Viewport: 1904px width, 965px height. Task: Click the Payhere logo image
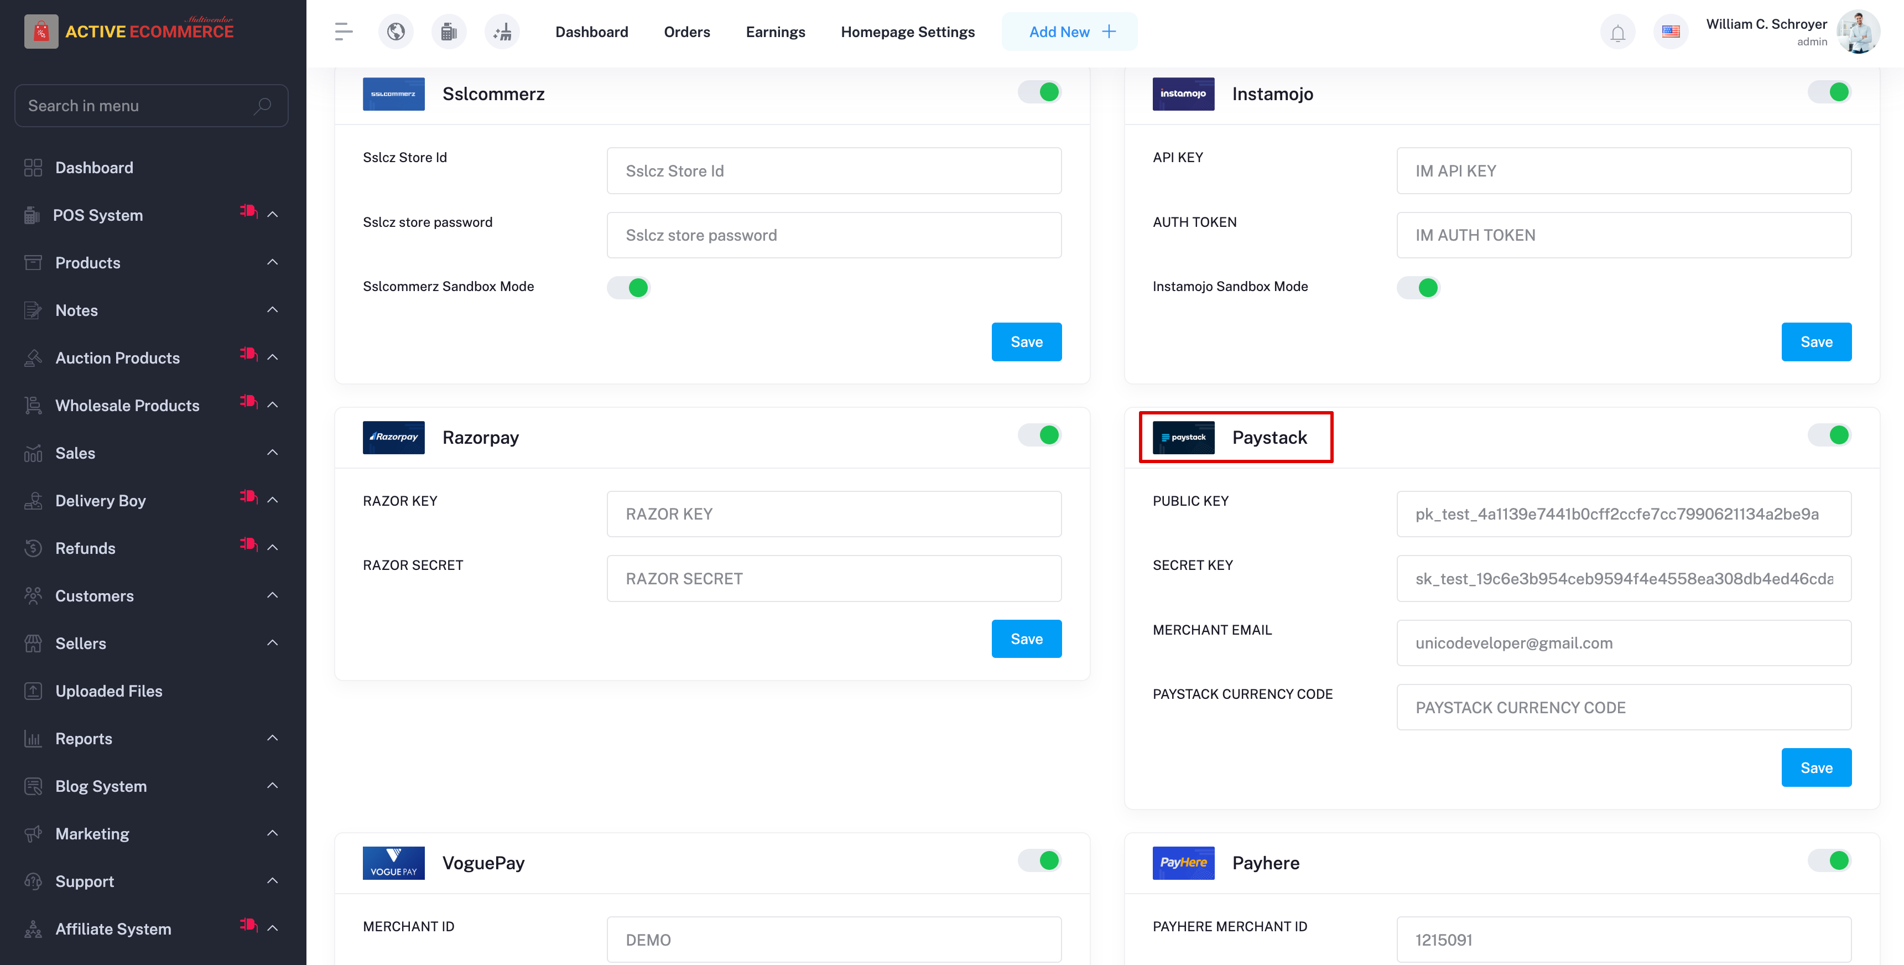point(1183,863)
